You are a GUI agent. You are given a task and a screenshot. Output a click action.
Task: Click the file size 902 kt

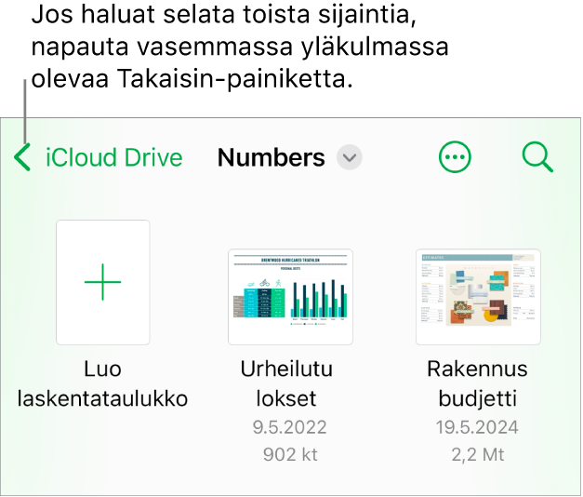(290, 454)
